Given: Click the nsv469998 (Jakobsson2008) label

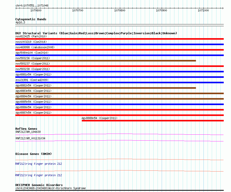Looking at the screenshot, I should point(35,47).
